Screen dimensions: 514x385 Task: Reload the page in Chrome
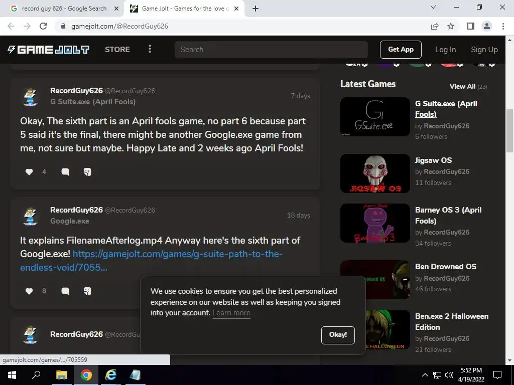[x=43, y=26]
